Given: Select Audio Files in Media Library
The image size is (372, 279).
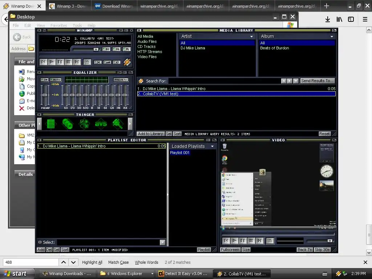Looking at the screenshot, I should coord(147,41).
